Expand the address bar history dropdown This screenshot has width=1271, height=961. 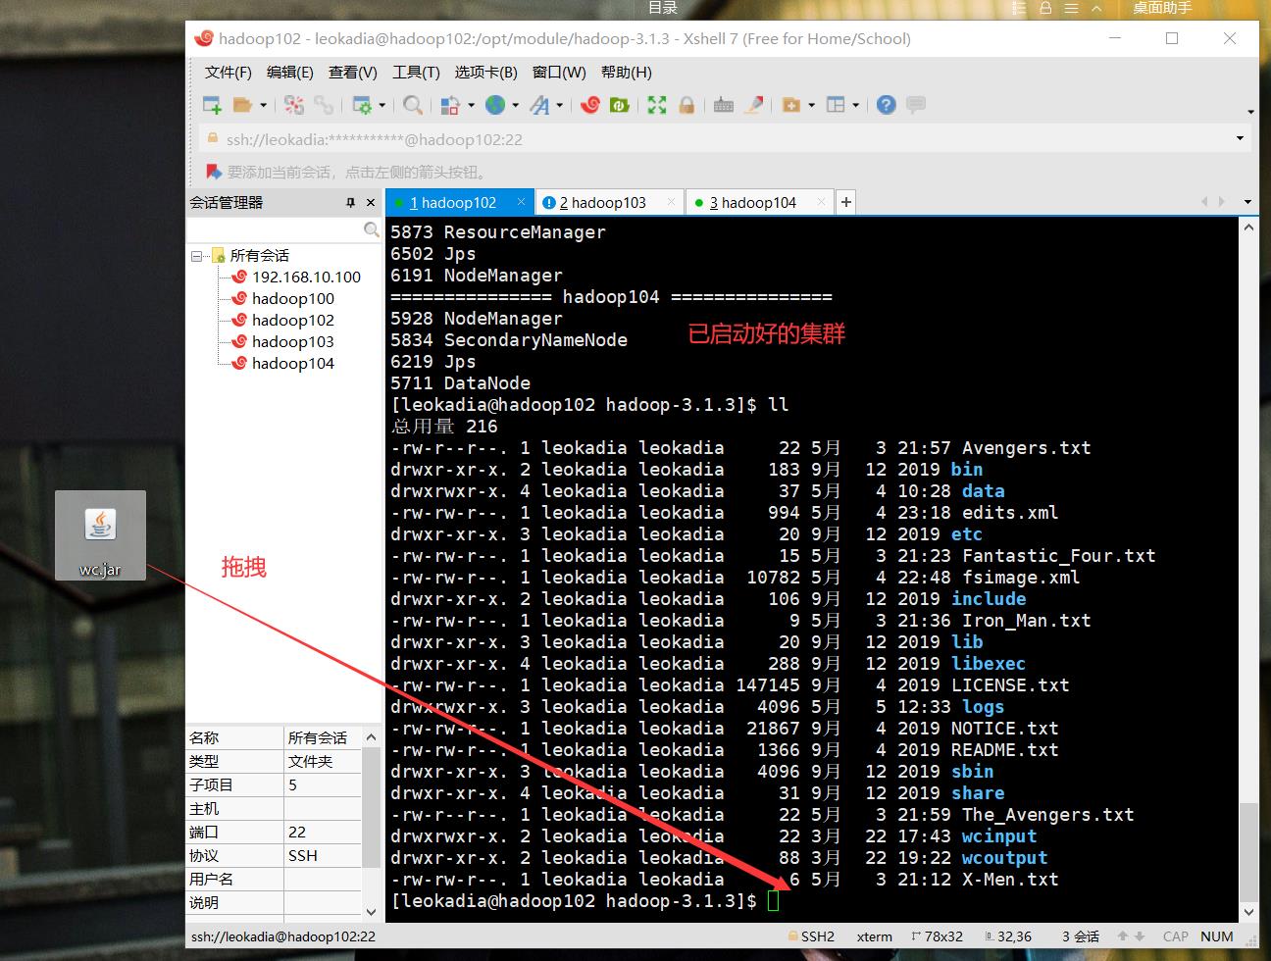(1241, 138)
